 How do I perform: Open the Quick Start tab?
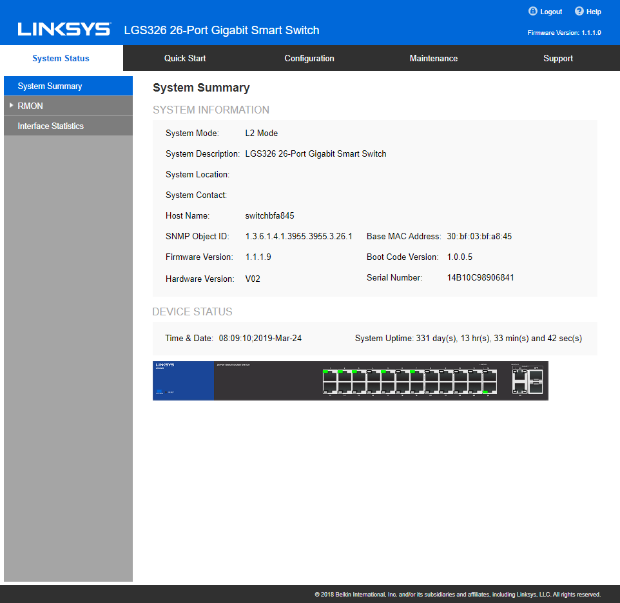point(185,58)
